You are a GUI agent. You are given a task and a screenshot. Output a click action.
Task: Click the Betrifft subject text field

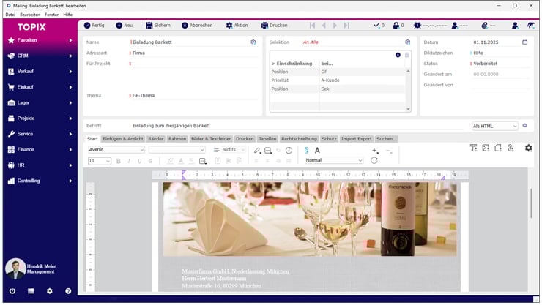click(293, 126)
